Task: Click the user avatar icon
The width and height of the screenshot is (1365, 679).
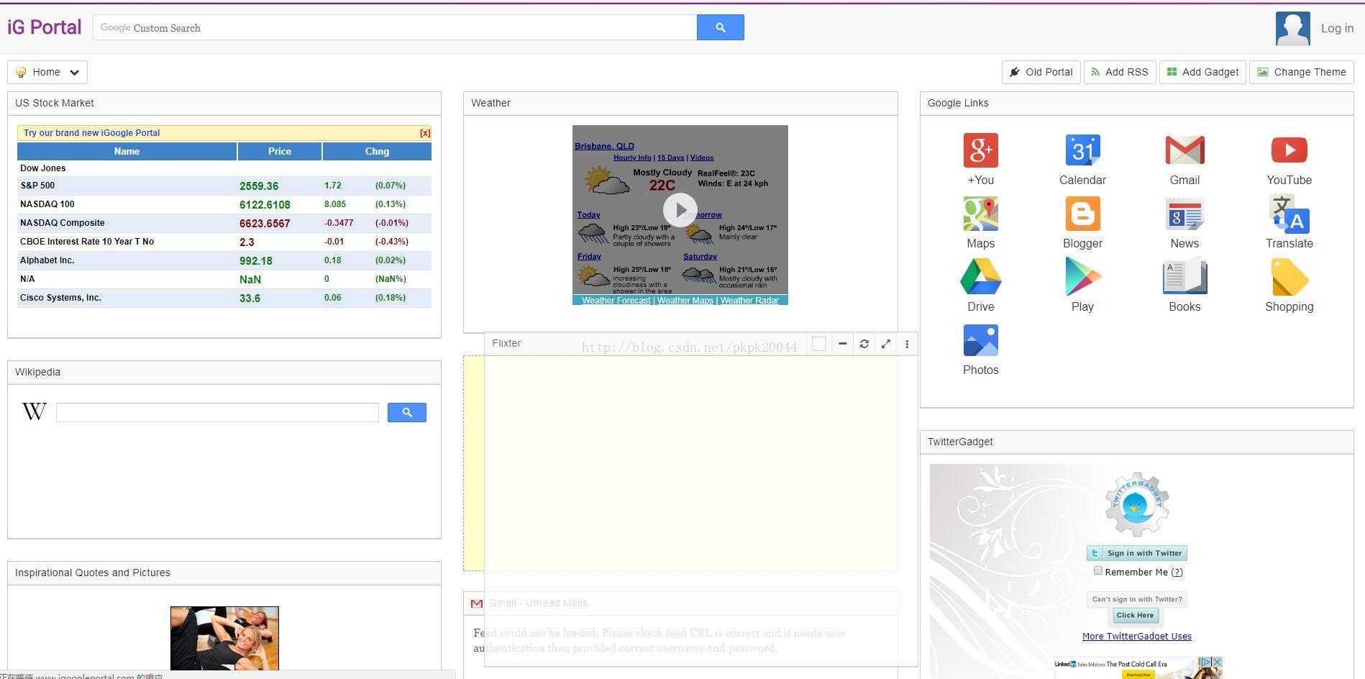Action: [x=1292, y=29]
